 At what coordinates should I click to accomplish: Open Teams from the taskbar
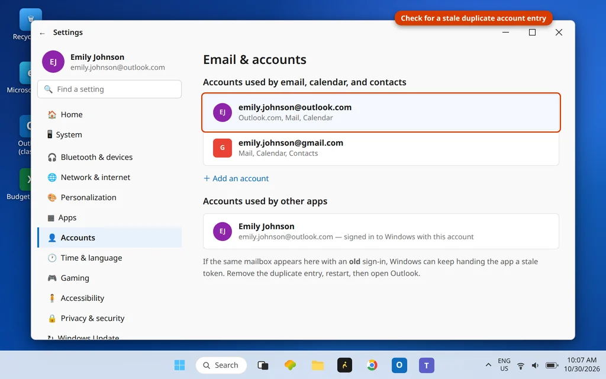(x=427, y=365)
